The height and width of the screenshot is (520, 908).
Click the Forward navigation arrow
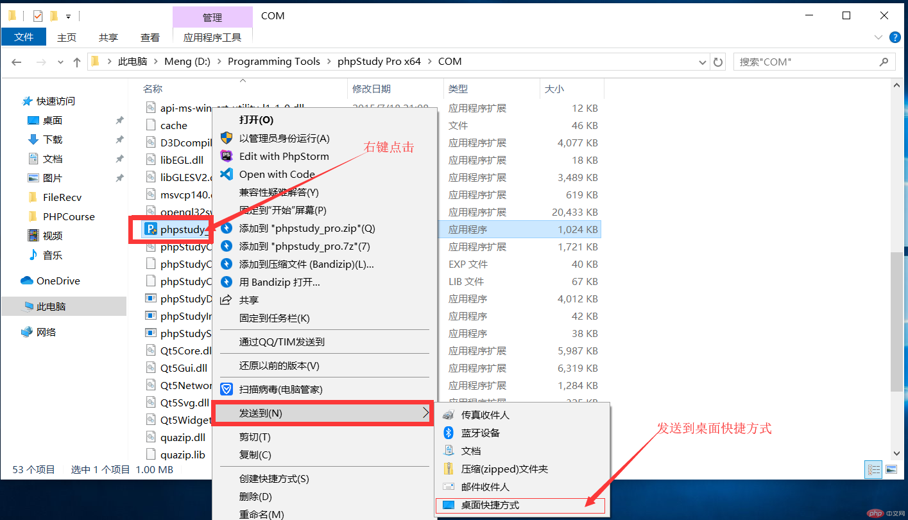point(40,62)
